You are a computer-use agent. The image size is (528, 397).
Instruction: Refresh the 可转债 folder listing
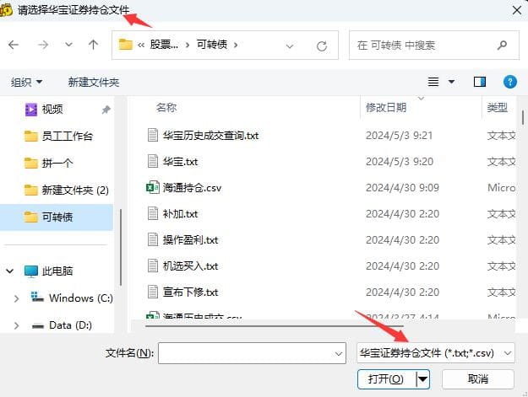coord(322,46)
